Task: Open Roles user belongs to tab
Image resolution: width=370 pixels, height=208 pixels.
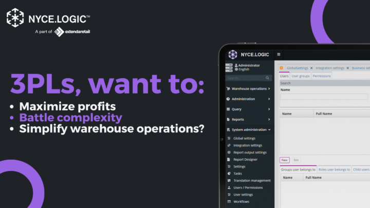Action: pyautogui.click(x=334, y=169)
